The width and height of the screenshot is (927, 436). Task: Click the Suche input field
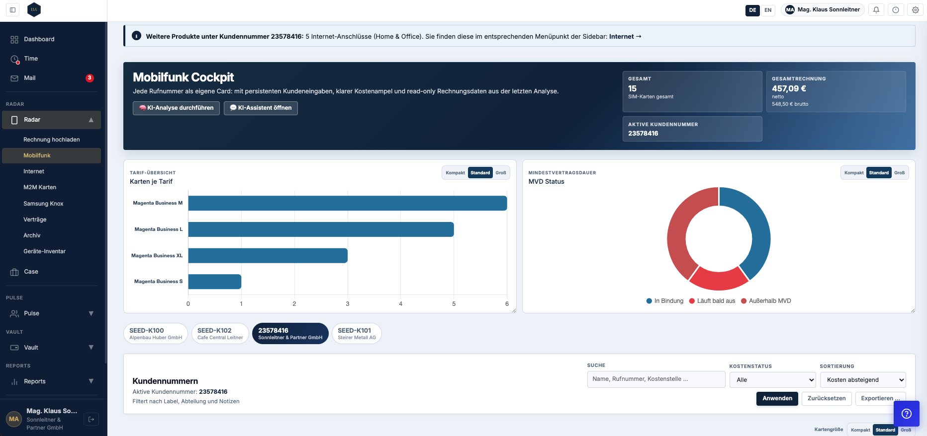[x=656, y=379]
